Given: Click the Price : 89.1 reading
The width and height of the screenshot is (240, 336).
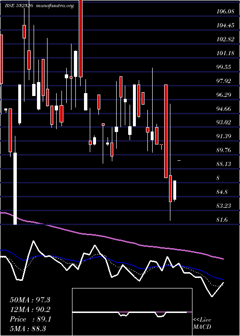Looking at the screenshot, I should pos(30,319).
